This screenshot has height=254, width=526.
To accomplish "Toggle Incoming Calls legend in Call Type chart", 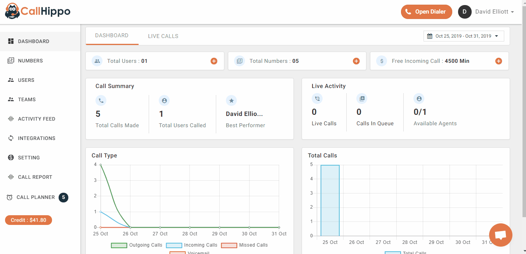I will tap(191, 245).
